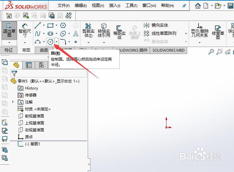Open the PropertyManager tab icon
The width and height of the screenshot is (234, 172).
click(28, 65)
